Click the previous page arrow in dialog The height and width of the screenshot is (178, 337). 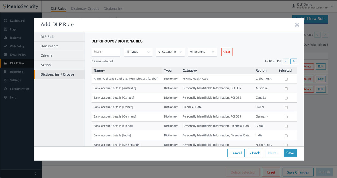pos(286,61)
